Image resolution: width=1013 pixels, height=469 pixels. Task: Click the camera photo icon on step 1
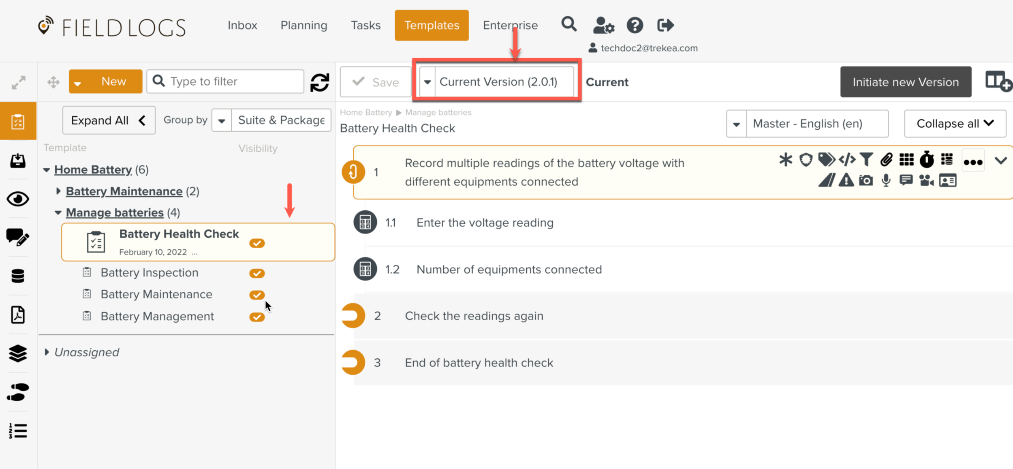click(x=866, y=180)
